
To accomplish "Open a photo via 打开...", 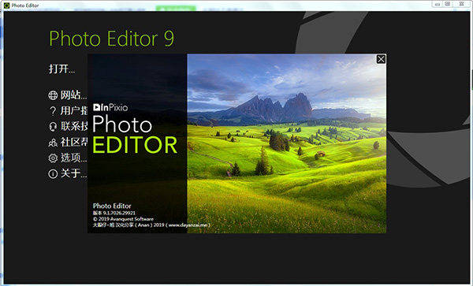I will tap(61, 69).
